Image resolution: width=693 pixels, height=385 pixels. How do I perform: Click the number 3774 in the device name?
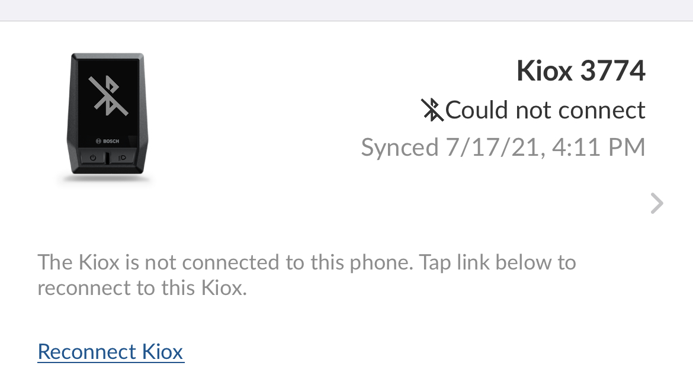click(612, 72)
